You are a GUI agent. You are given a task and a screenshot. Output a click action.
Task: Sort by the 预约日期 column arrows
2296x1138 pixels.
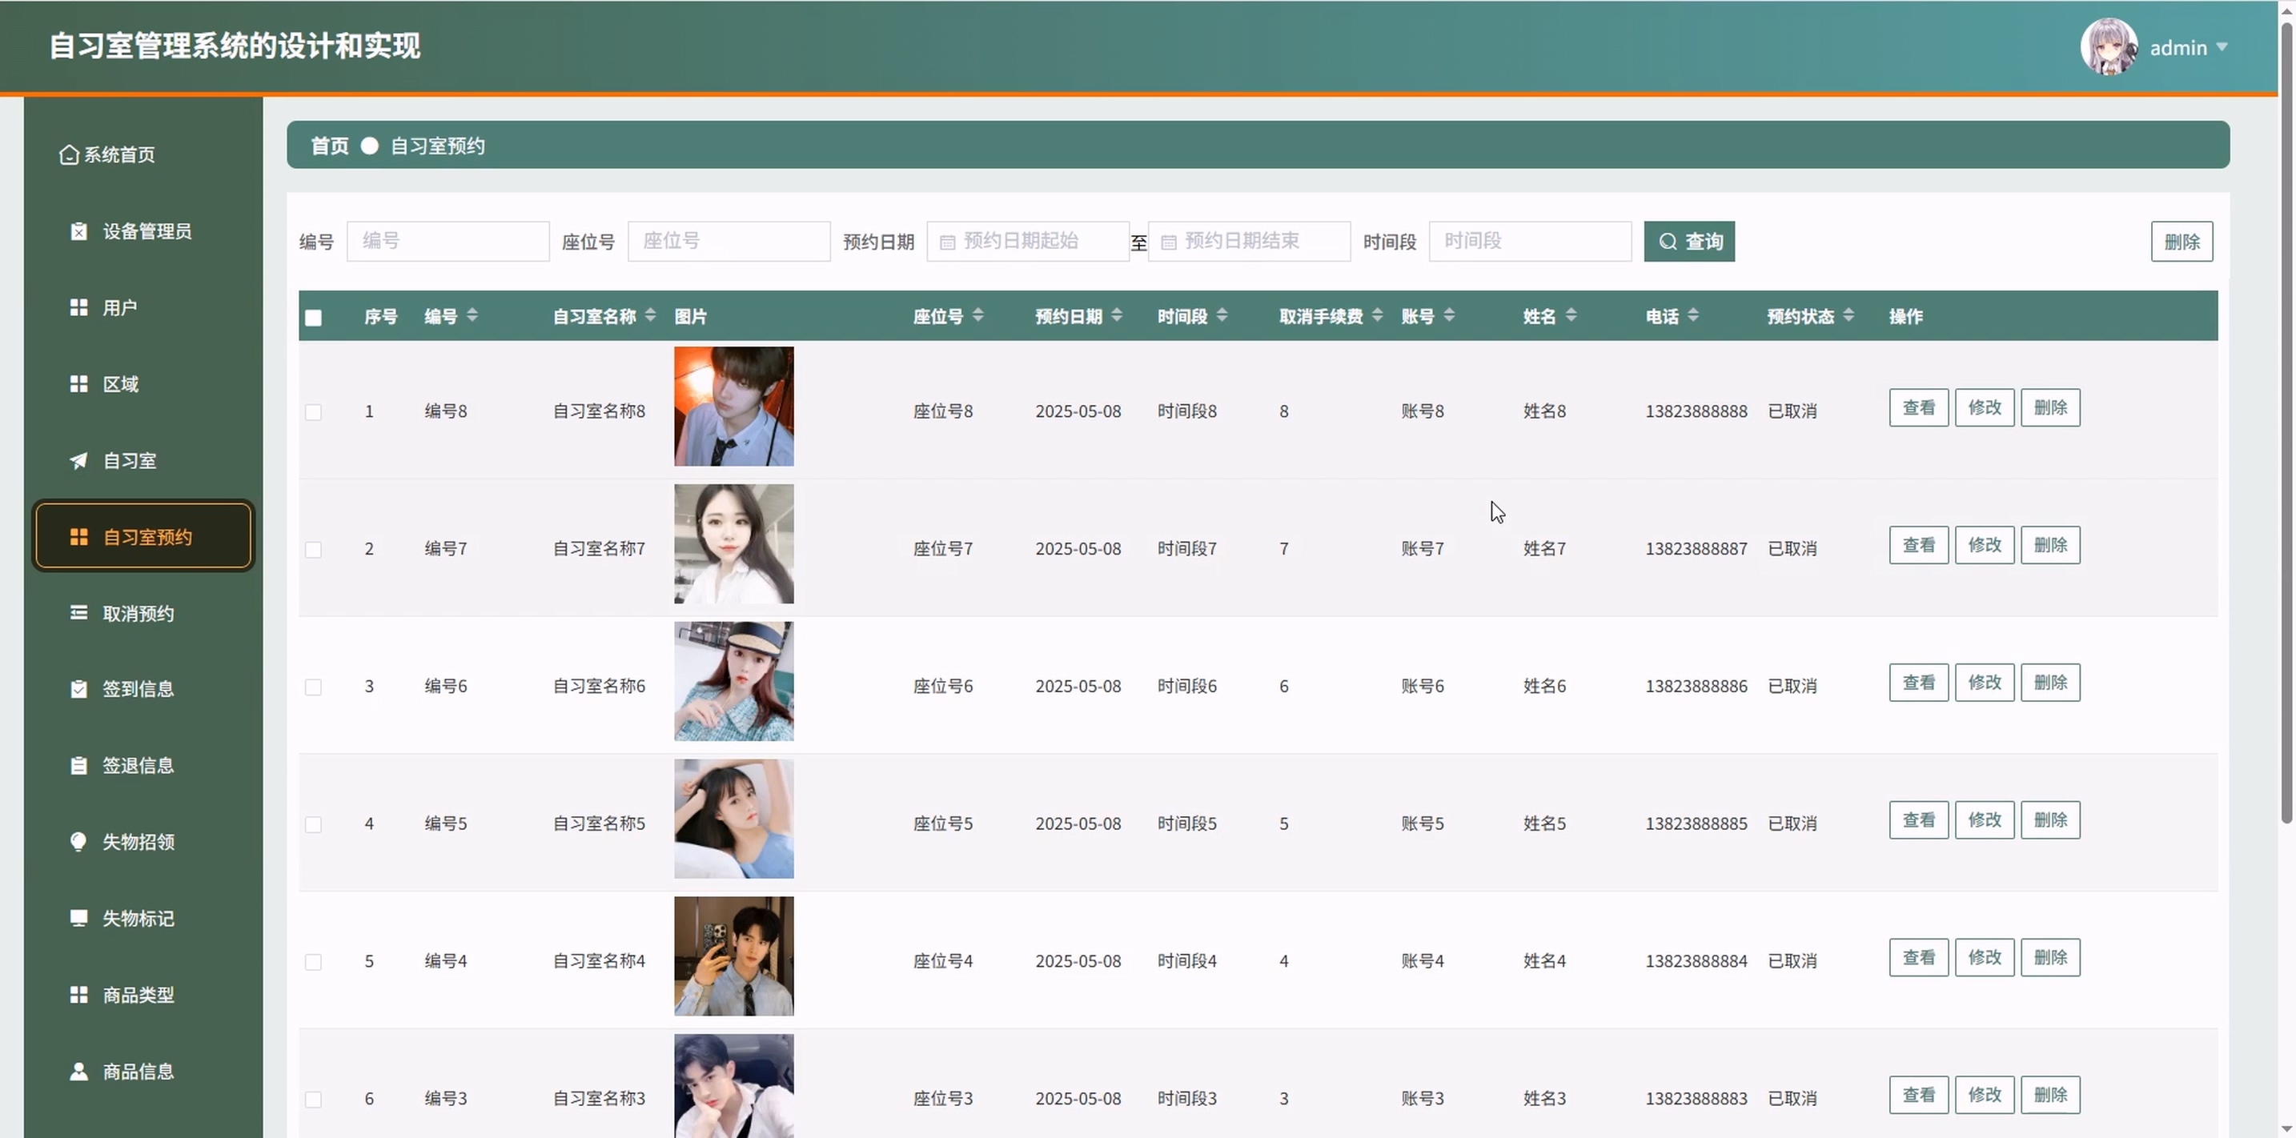coord(1117,315)
